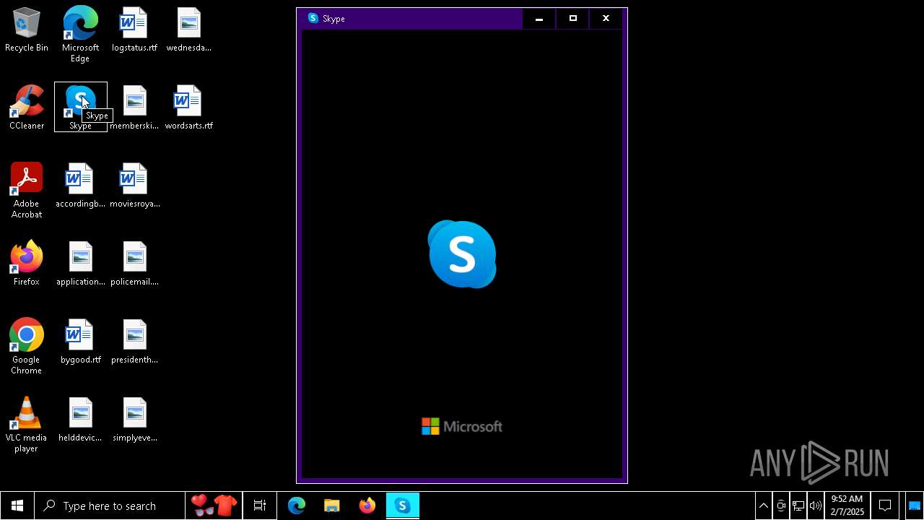Image resolution: width=924 pixels, height=520 pixels.
Task: Maximize the Skype window
Action: pyautogui.click(x=573, y=19)
